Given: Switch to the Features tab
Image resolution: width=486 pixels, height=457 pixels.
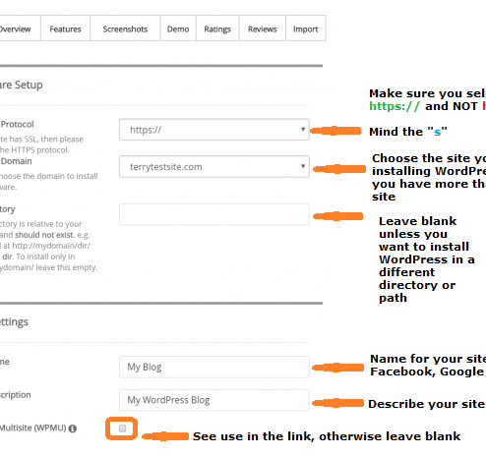Looking at the screenshot, I should pyautogui.click(x=65, y=29).
